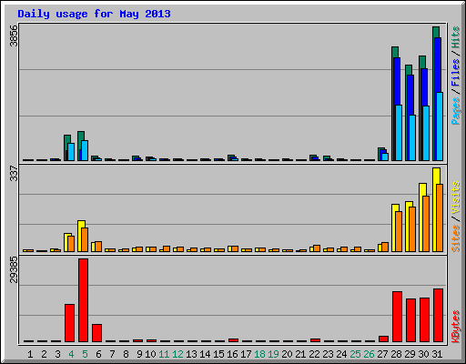Click the 29385 KBytes axis value
Viewport: 466px width, 364px height.
[14, 269]
